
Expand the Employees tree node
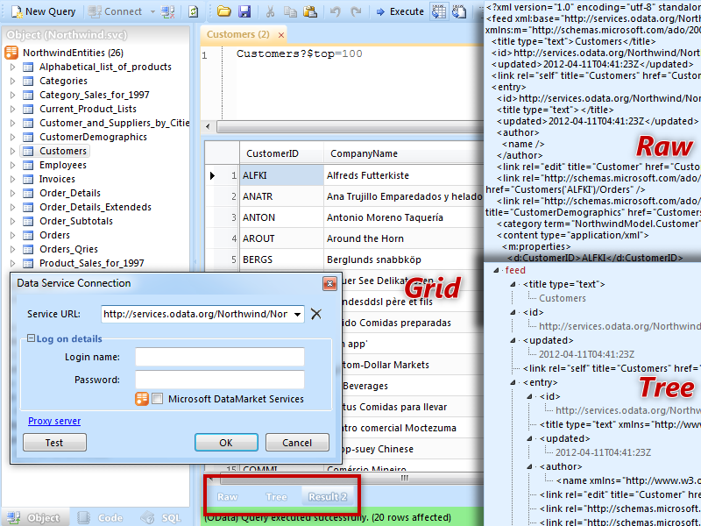(x=12, y=165)
